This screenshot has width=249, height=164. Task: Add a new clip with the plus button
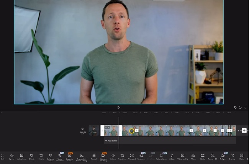tap(244, 130)
